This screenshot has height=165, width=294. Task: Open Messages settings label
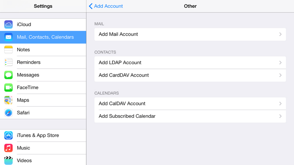(x=28, y=75)
